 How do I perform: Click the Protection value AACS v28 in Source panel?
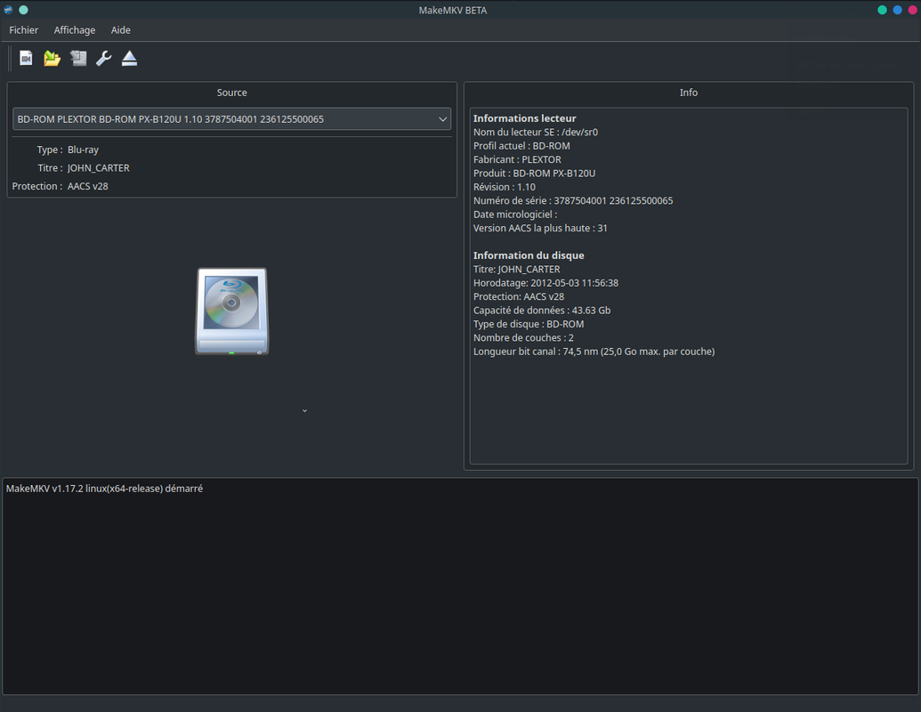[87, 186]
